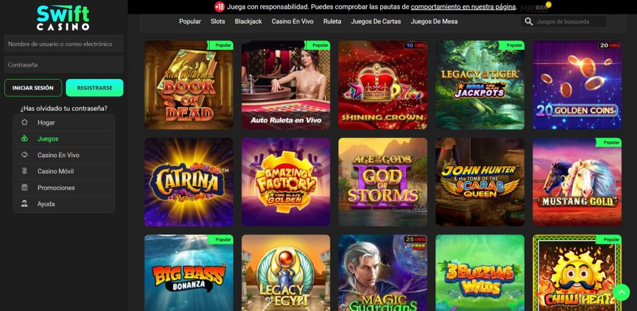Open the forgotten password link
The width and height of the screenshot is (637, 311).
coord(64,108)
